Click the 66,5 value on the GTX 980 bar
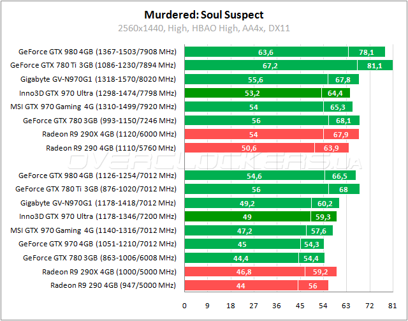This screenshot has width=408, height=321. coord(340,176)
